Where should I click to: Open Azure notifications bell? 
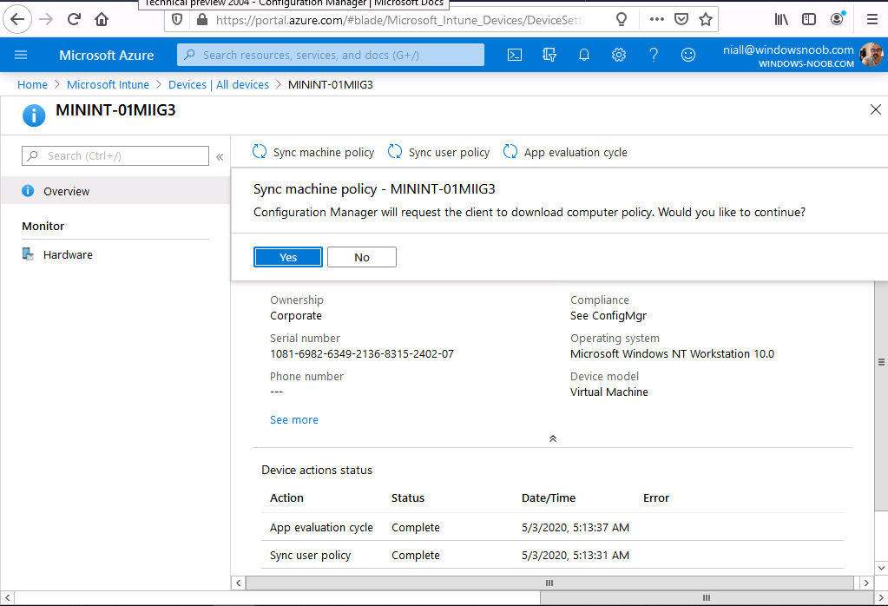coord(584,55)
